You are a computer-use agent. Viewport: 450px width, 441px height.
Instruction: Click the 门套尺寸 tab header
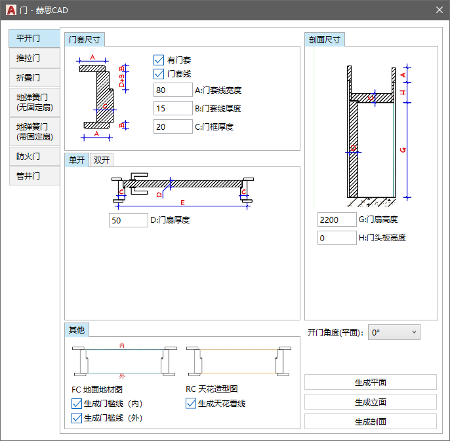(85, 39)
